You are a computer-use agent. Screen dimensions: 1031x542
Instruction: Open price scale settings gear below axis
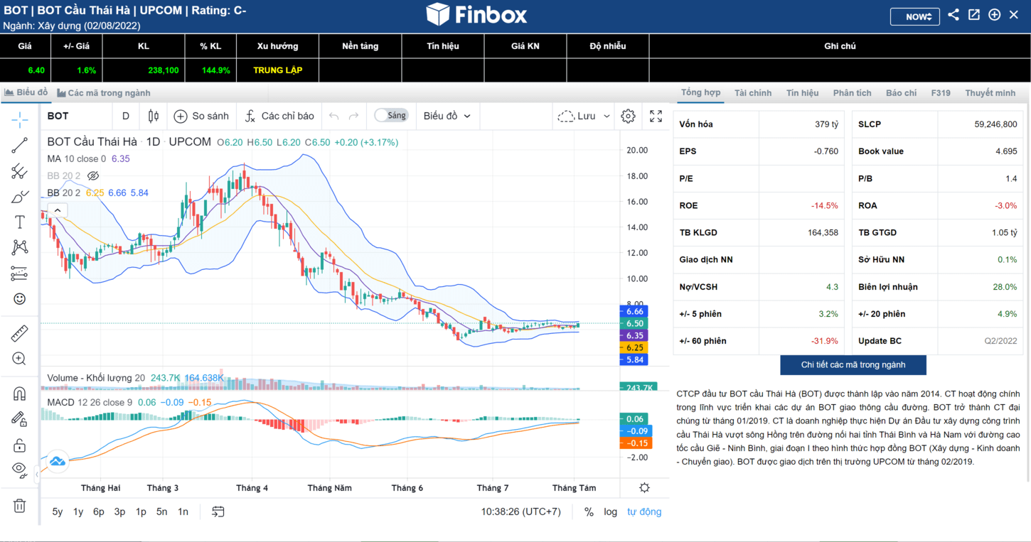(644, 487)
